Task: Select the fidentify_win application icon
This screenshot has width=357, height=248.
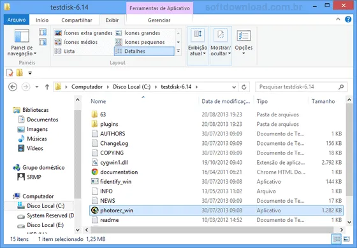Action: 95,181
